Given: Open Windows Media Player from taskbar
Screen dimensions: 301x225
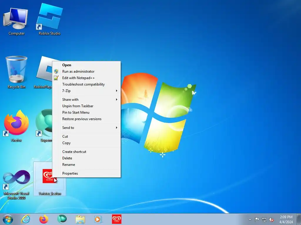Looking at the screenshot, I should click(98, 219).
